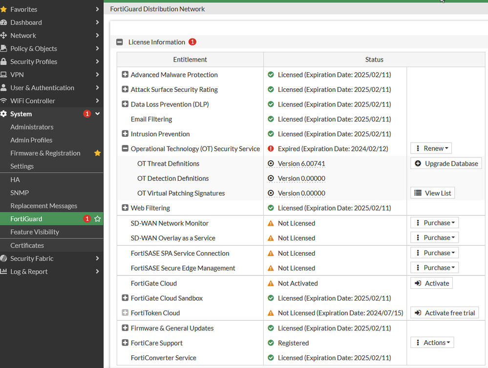This screenshot has height=368, width=488.
Task: Open the Renew dropdown for OT Security
Action: pos(431,148)
